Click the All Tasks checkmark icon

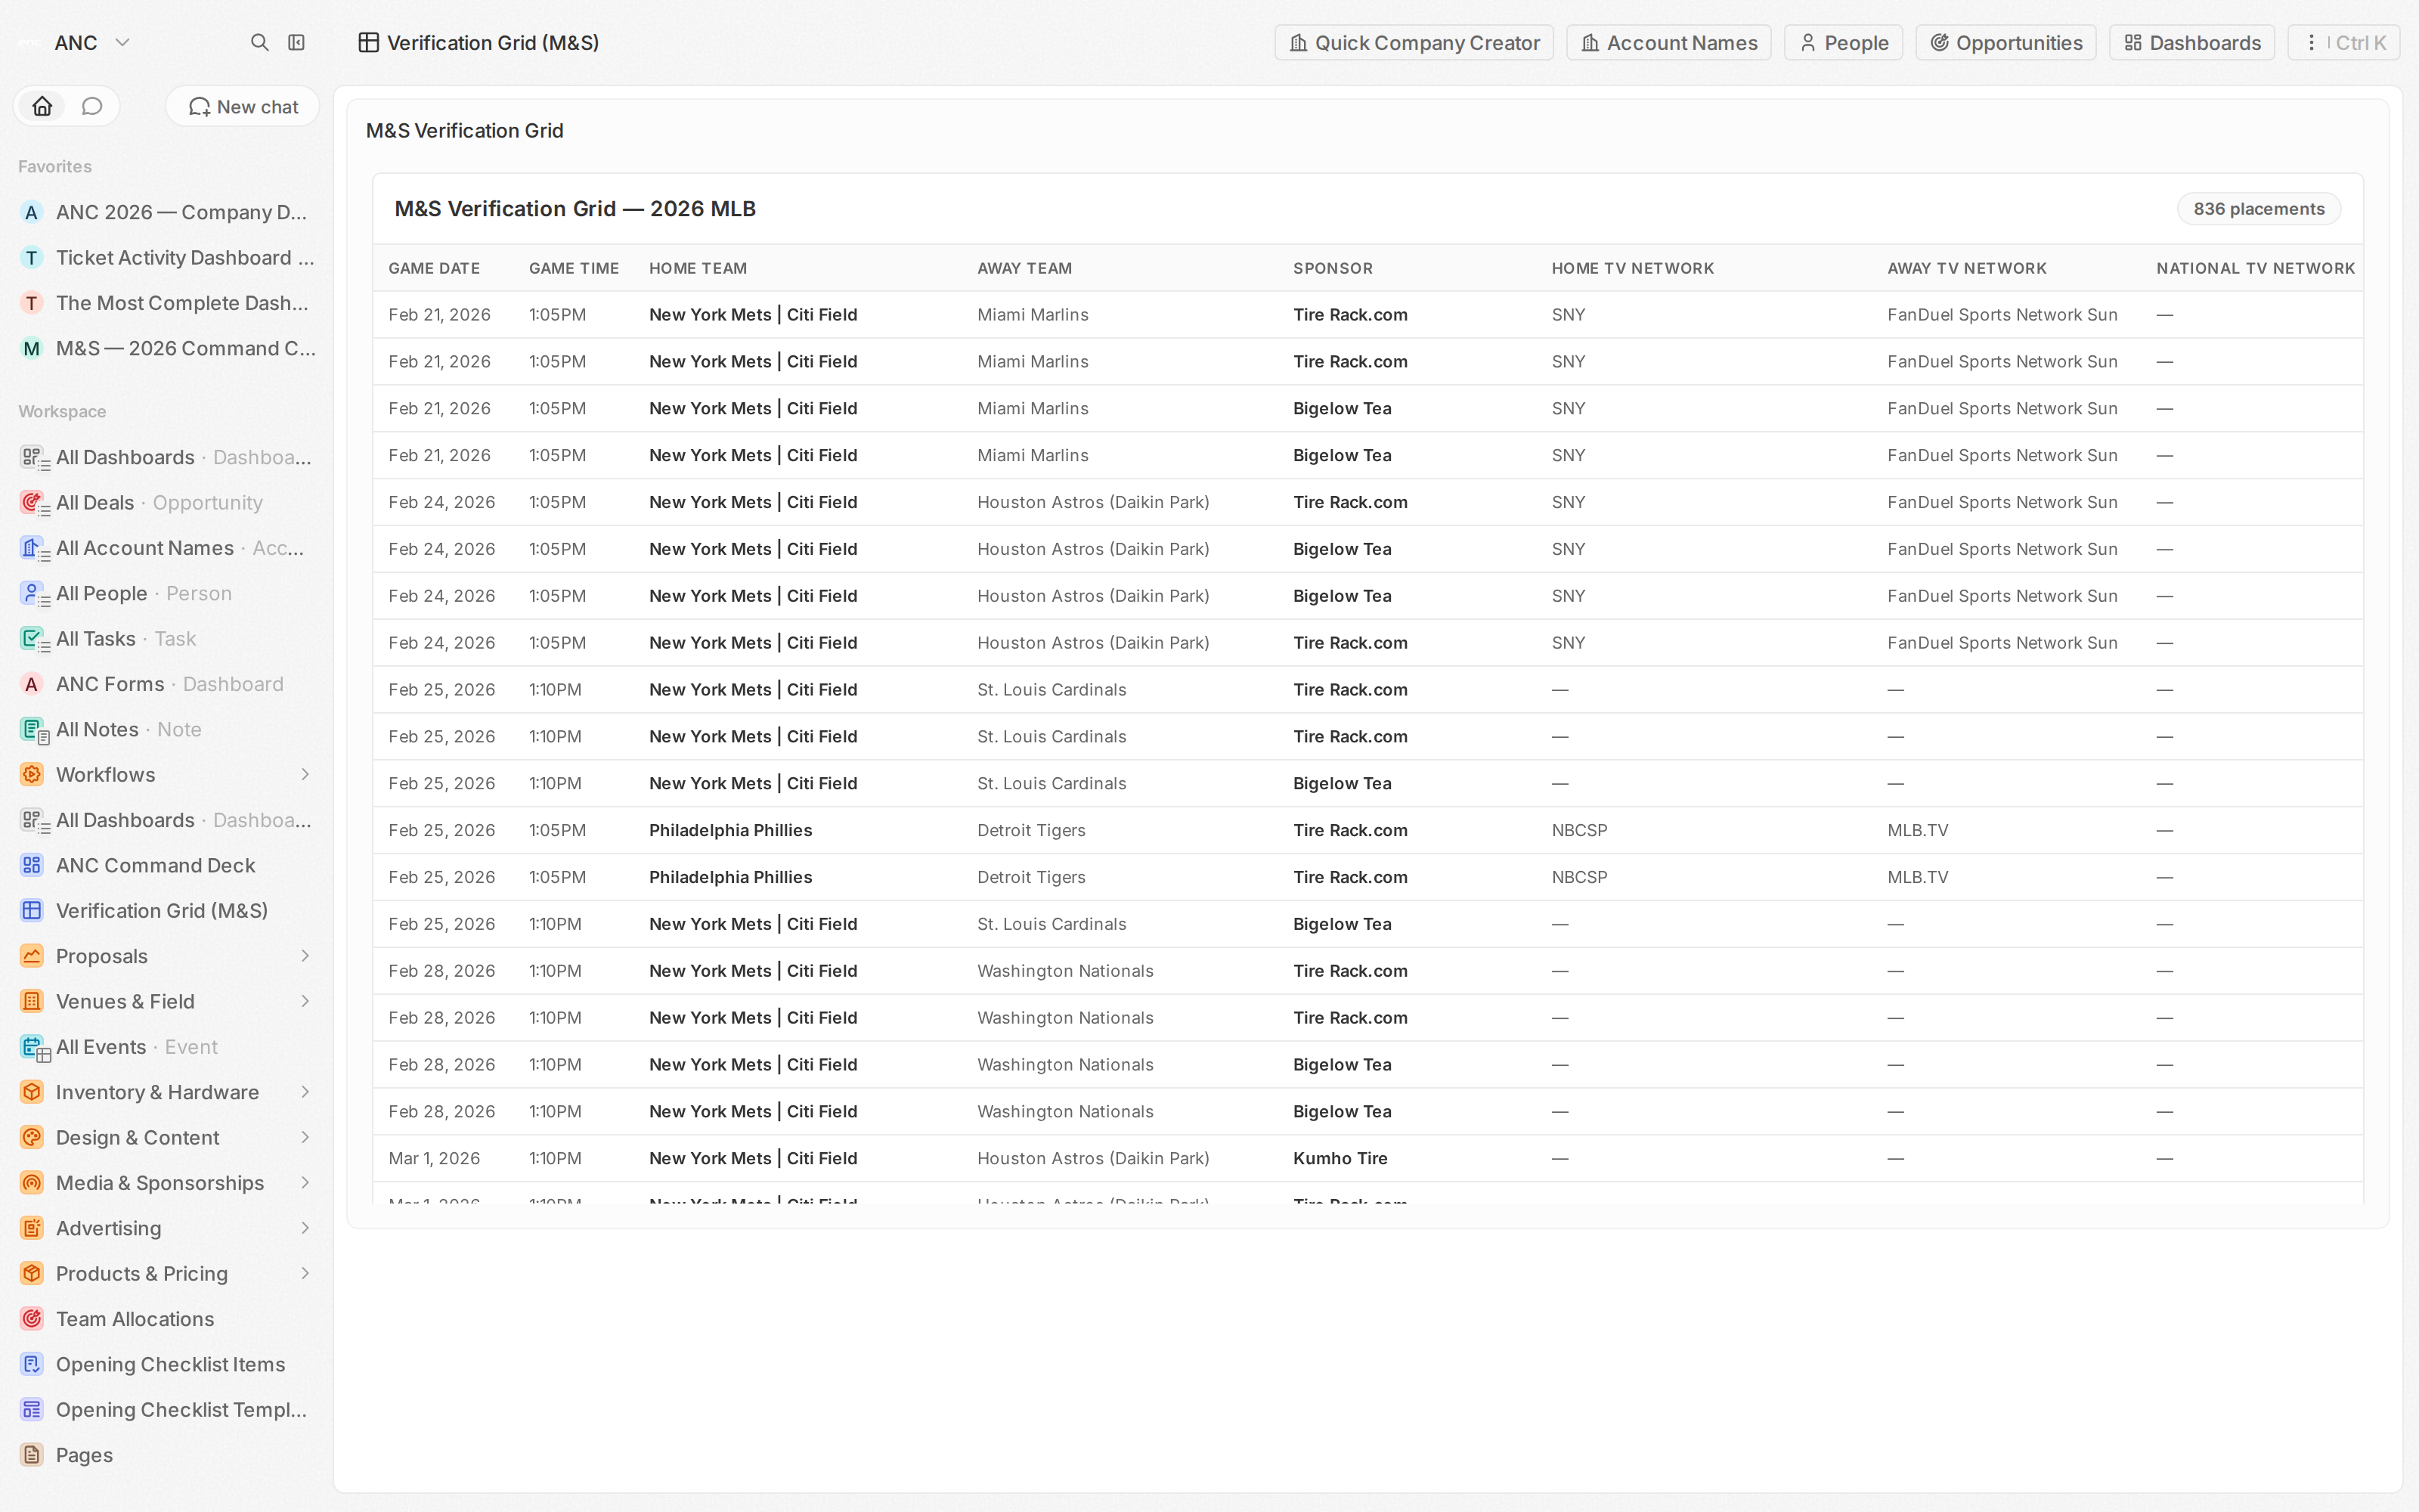coord(32,639)
